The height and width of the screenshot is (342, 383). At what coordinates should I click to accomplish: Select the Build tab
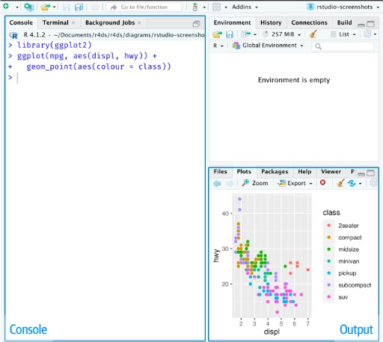pos(344,22)
